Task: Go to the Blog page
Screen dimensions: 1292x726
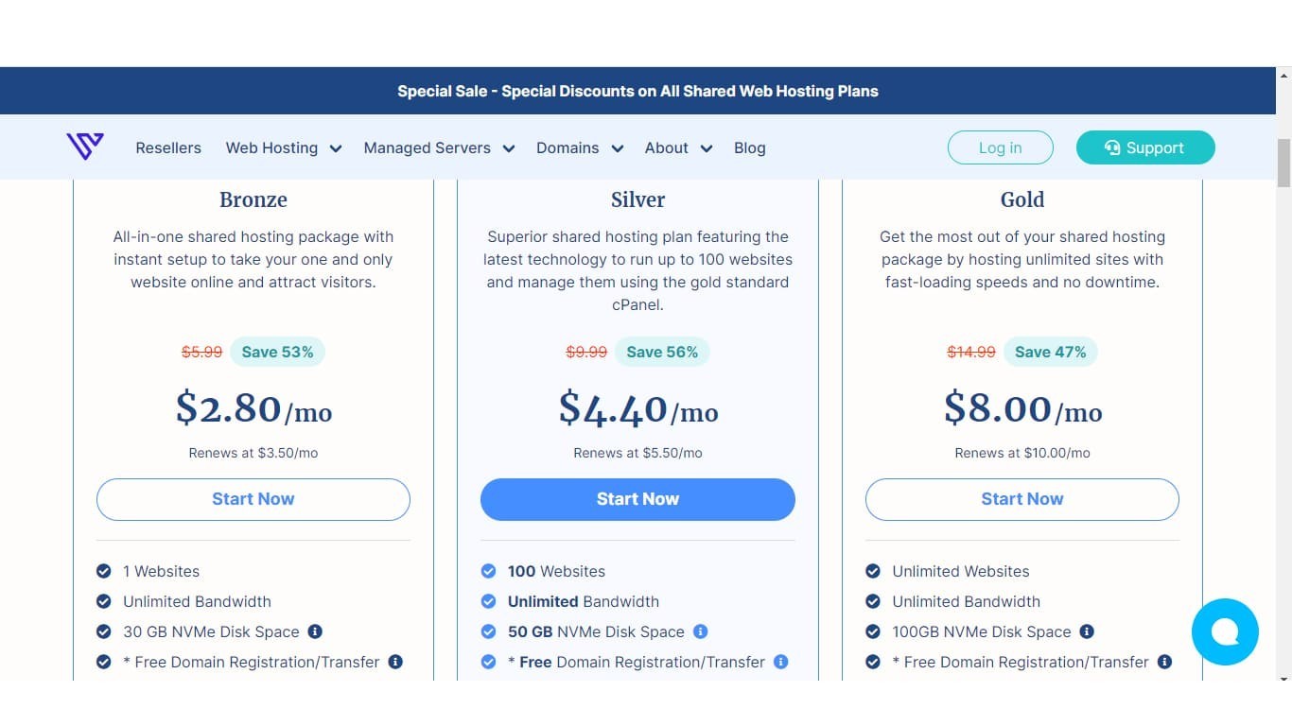Action: 749,147
